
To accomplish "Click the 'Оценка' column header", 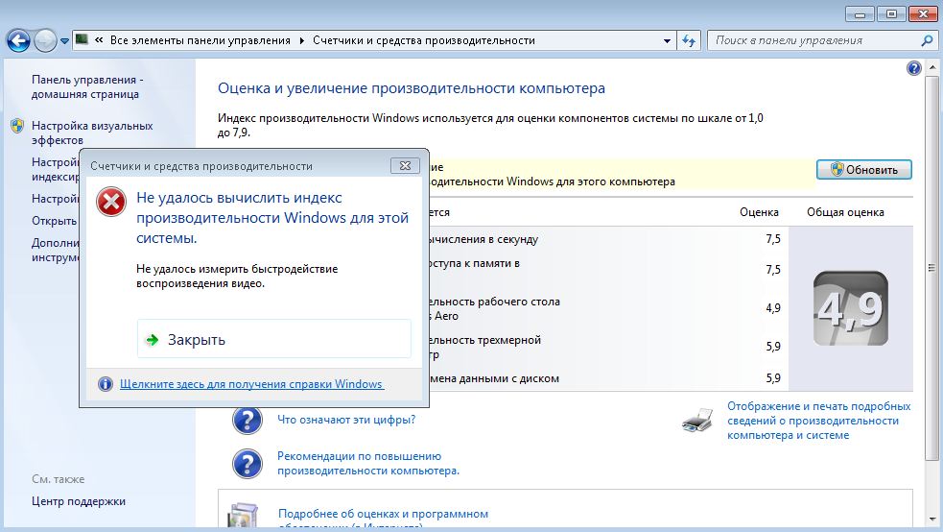I will click(759, 212).
